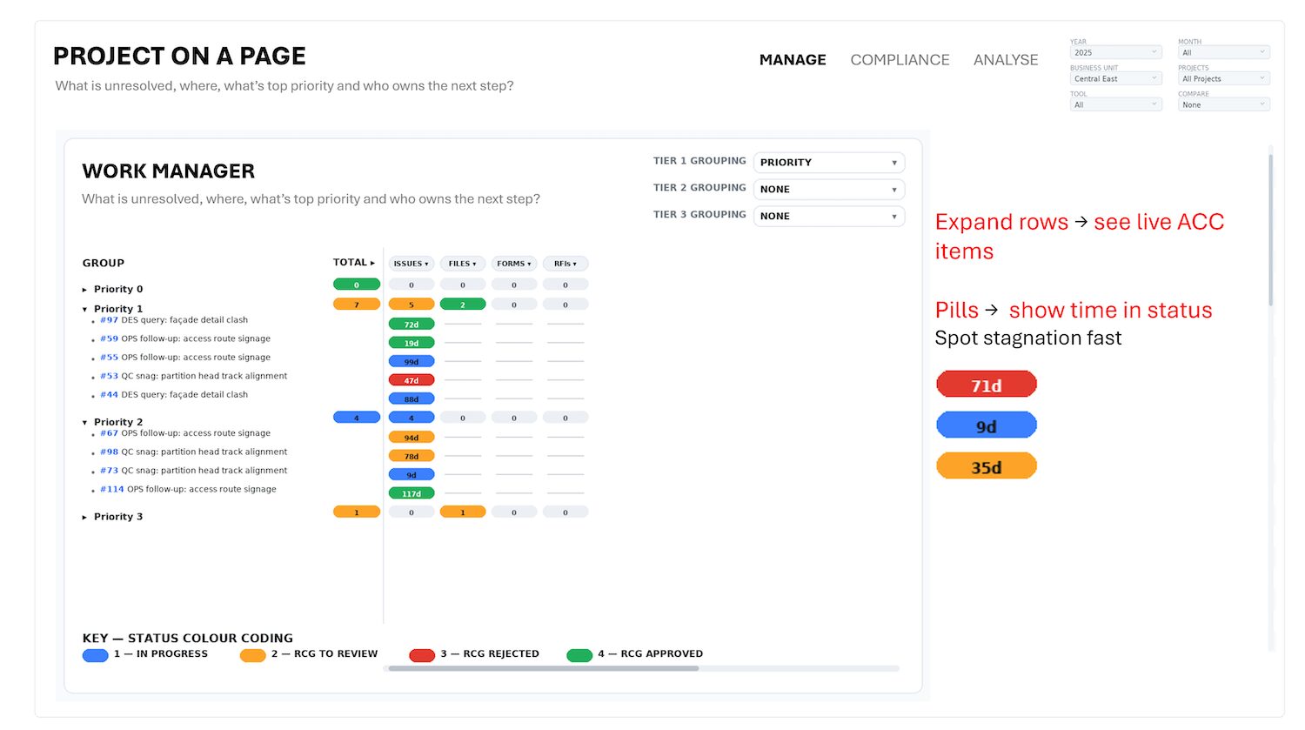This screenshot has height=730, width=1305.
Task: Click the blue 9d pill beside issue #73
Action: click(x=411, y=474)
